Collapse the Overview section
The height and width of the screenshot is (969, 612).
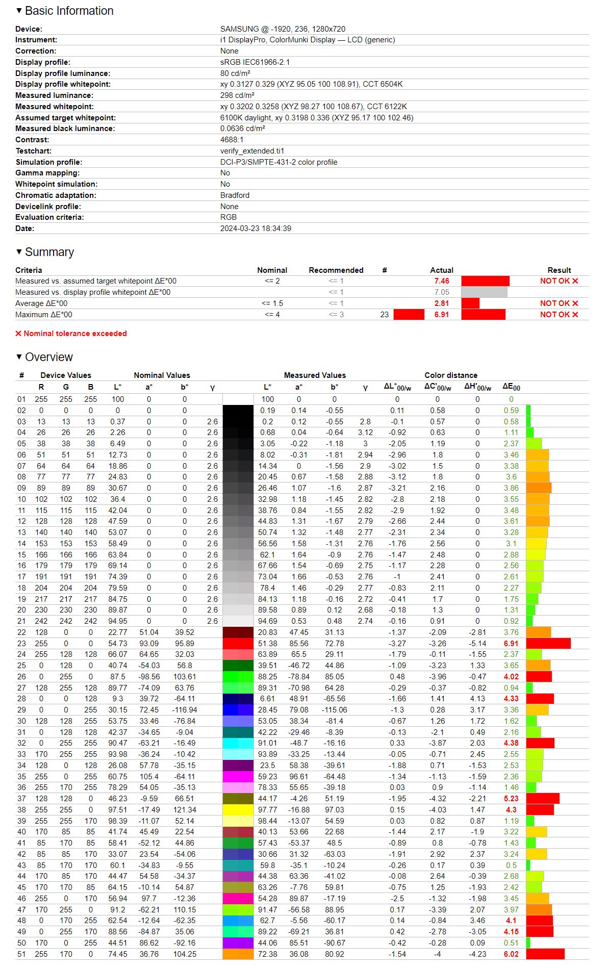click(x=19, y=357)
